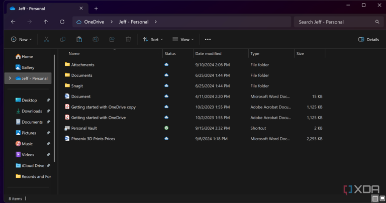Click the Delete trash icon
The width and height of the screenshot is (386, 203).
tap(128, 39)
